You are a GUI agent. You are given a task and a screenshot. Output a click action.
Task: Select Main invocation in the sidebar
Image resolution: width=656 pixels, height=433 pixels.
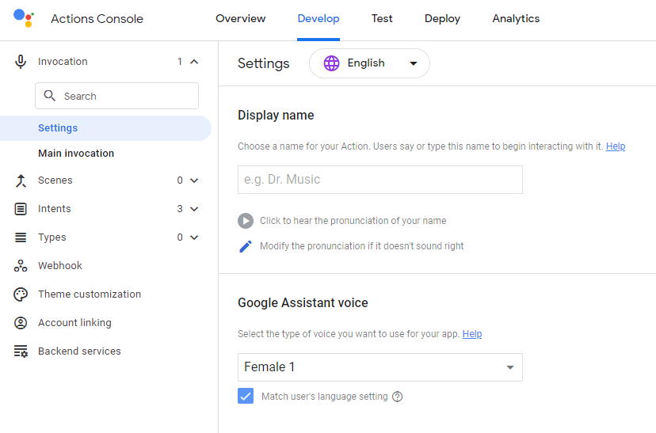(76, 154)
